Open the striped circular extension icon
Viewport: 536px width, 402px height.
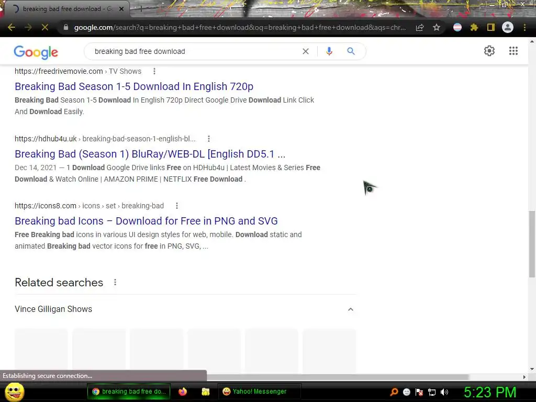[x=457, y=27]
